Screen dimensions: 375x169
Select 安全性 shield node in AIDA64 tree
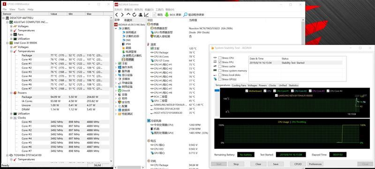120,102
